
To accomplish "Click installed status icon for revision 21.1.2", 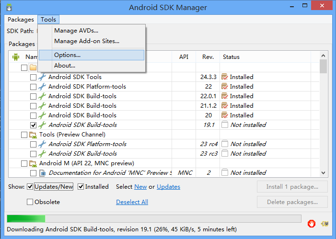I will (225, 106).
